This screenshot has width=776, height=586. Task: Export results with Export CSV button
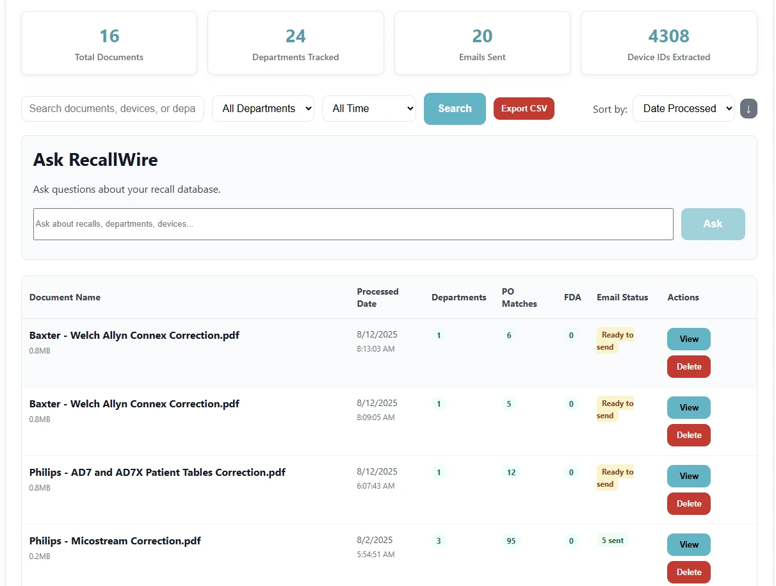(524, 109)
